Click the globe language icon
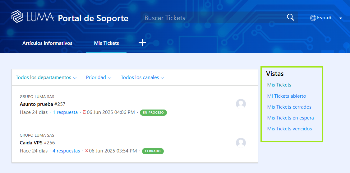The image size is (350, 173). (x=313, y=18)
